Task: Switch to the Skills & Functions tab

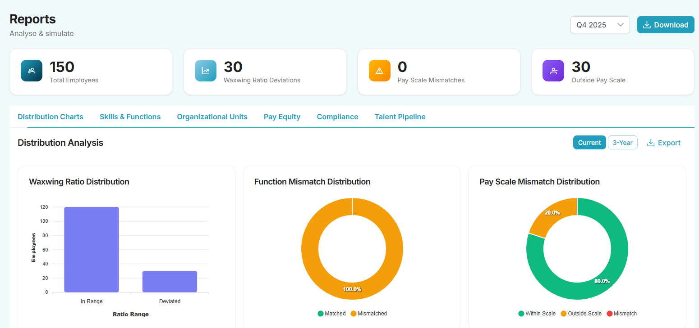Action: pyautogui.click(x=130, y=117)
